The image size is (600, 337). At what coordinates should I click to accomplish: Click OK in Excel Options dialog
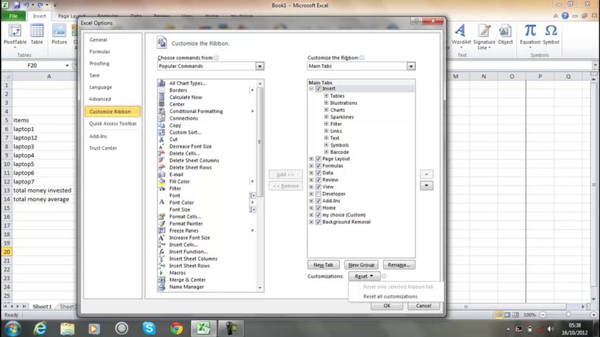(387, 306)
